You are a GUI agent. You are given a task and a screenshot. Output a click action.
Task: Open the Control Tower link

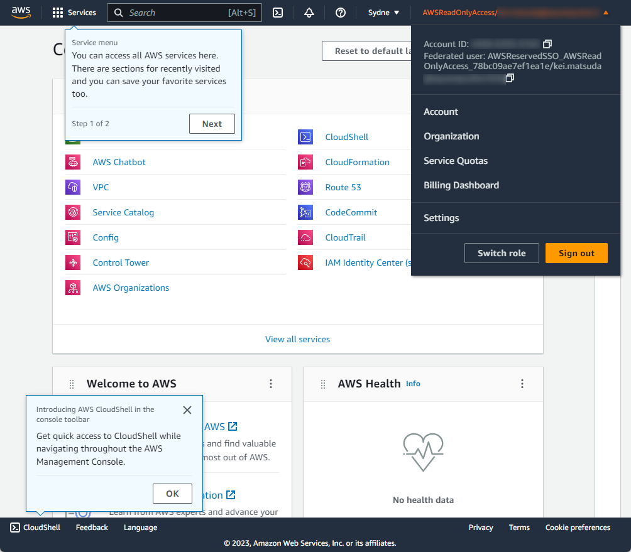pyautogui.click(x=121, y=262)
